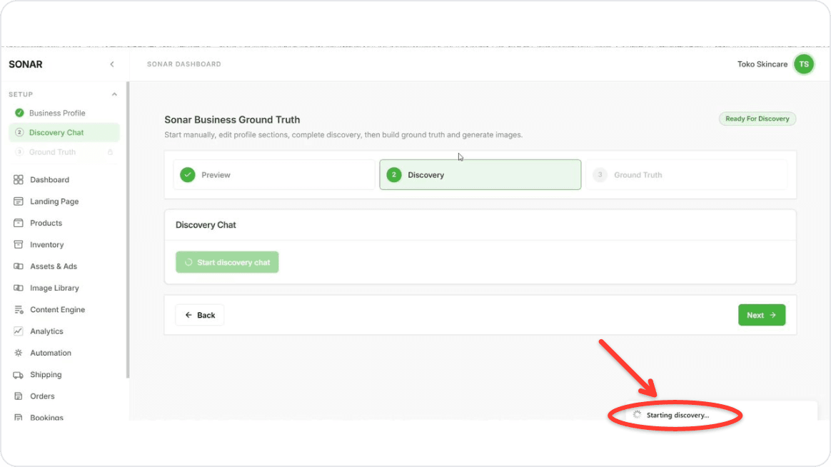Click the Inventory archive icon

pos(19,245)
